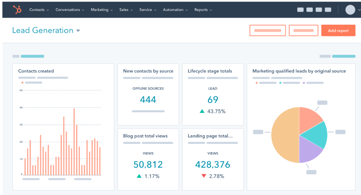Click the purple legend dot in pie chart card
This screenshot has height=195, width=361.
pyautogui.click(x=304, y=83)
